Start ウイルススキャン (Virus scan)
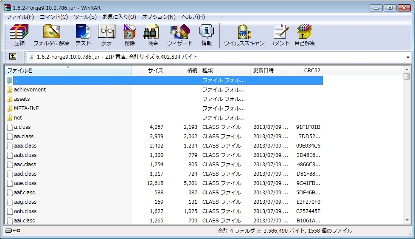Viewport: 415px width, 239px height. pos(244,35)
